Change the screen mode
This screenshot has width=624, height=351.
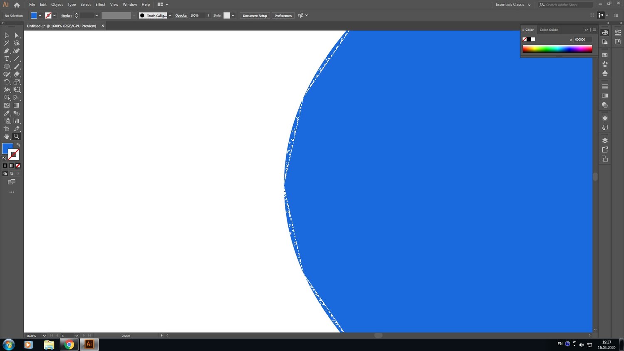(x=12, y=182)
